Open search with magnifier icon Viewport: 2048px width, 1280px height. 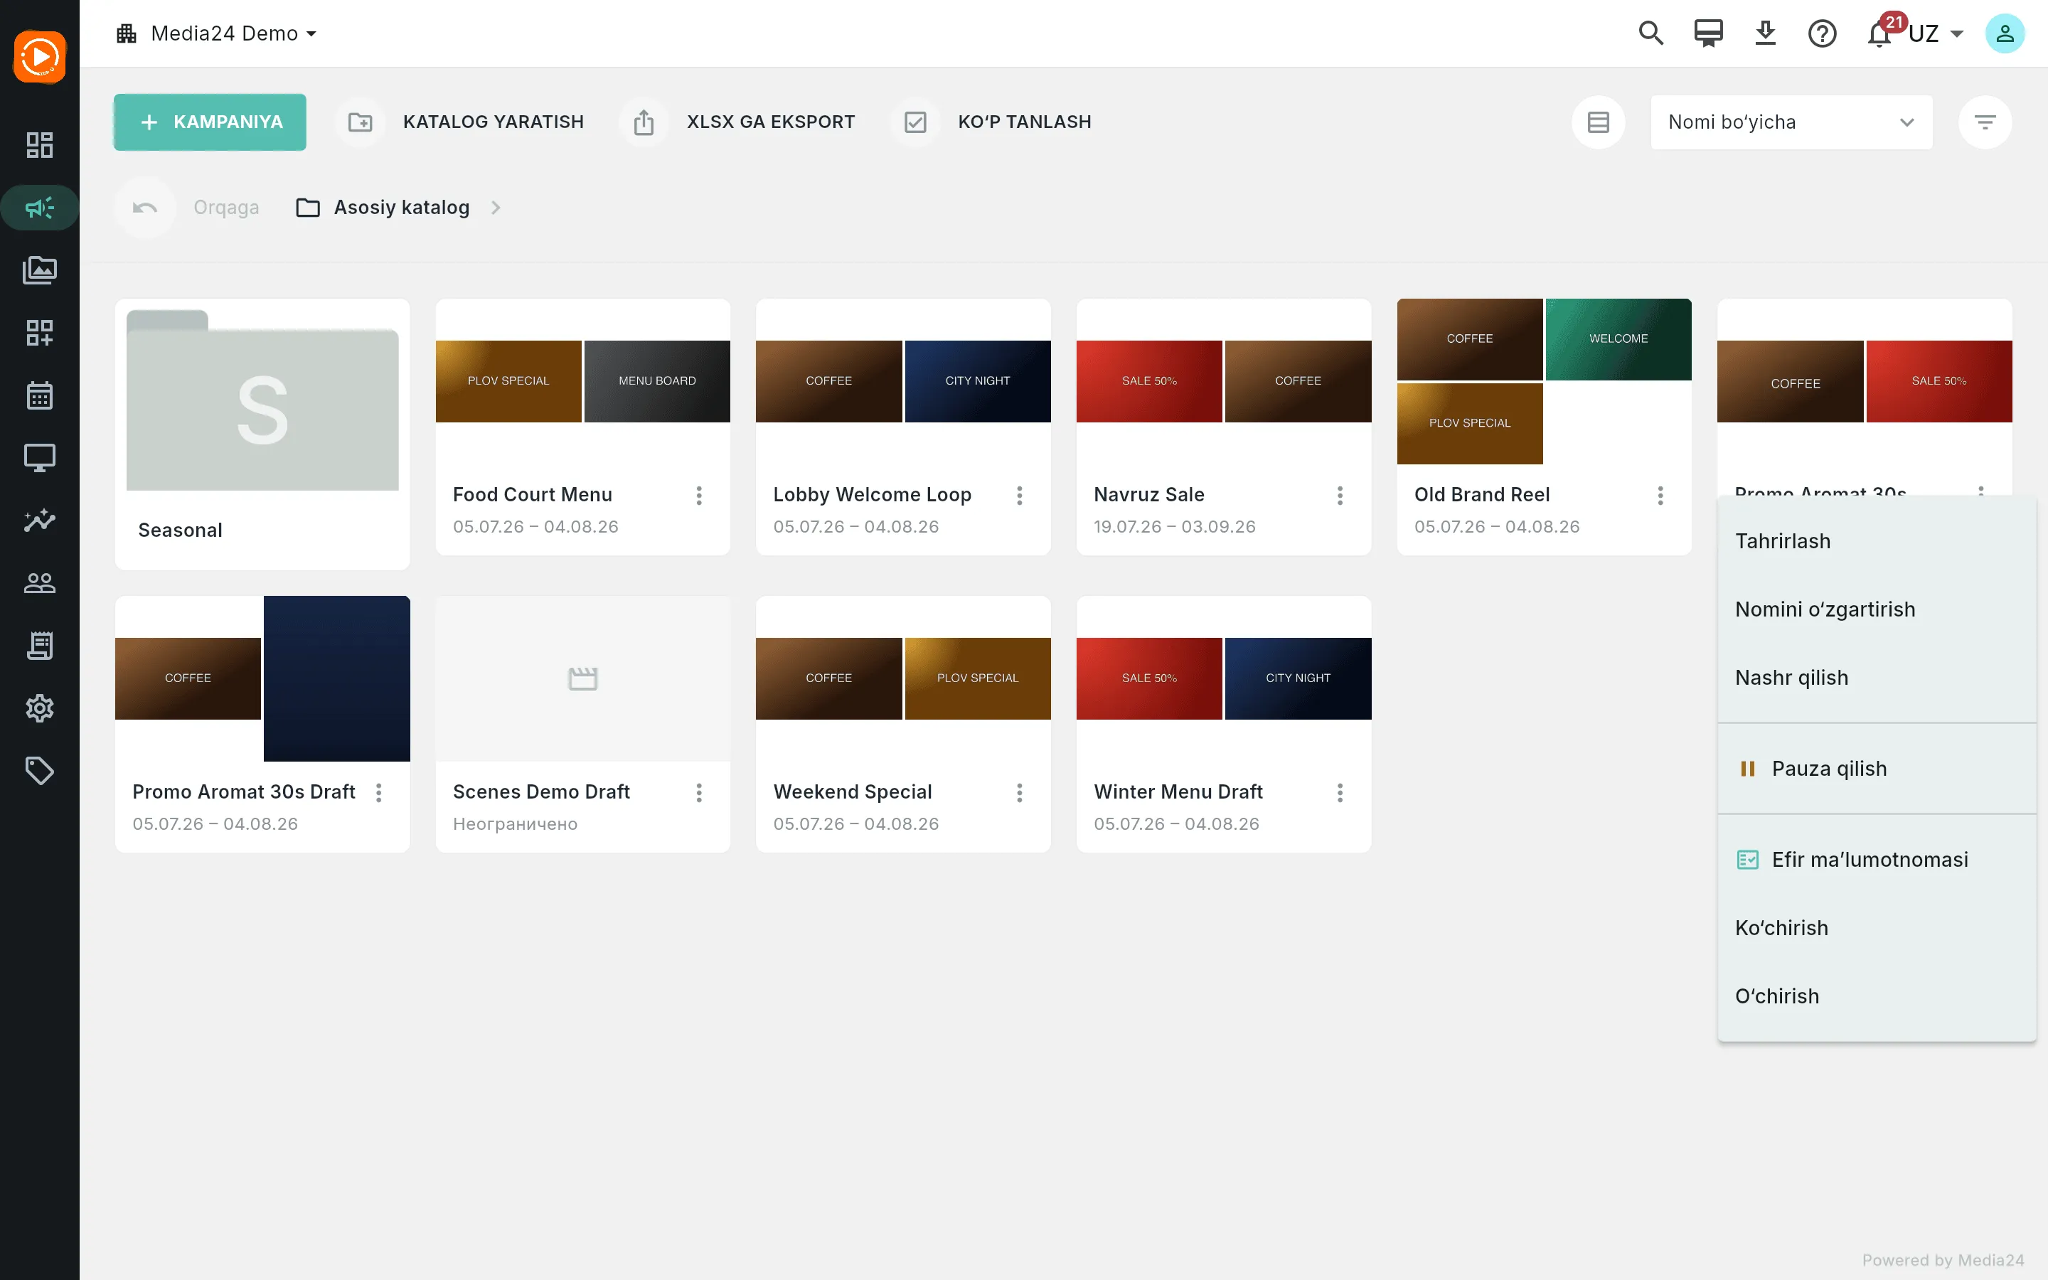tap(1650, 33)
